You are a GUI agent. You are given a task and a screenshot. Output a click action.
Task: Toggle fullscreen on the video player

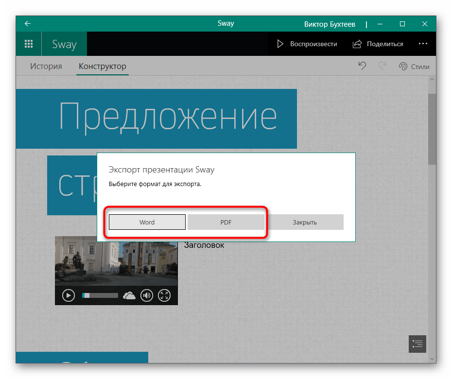[165, 295]
